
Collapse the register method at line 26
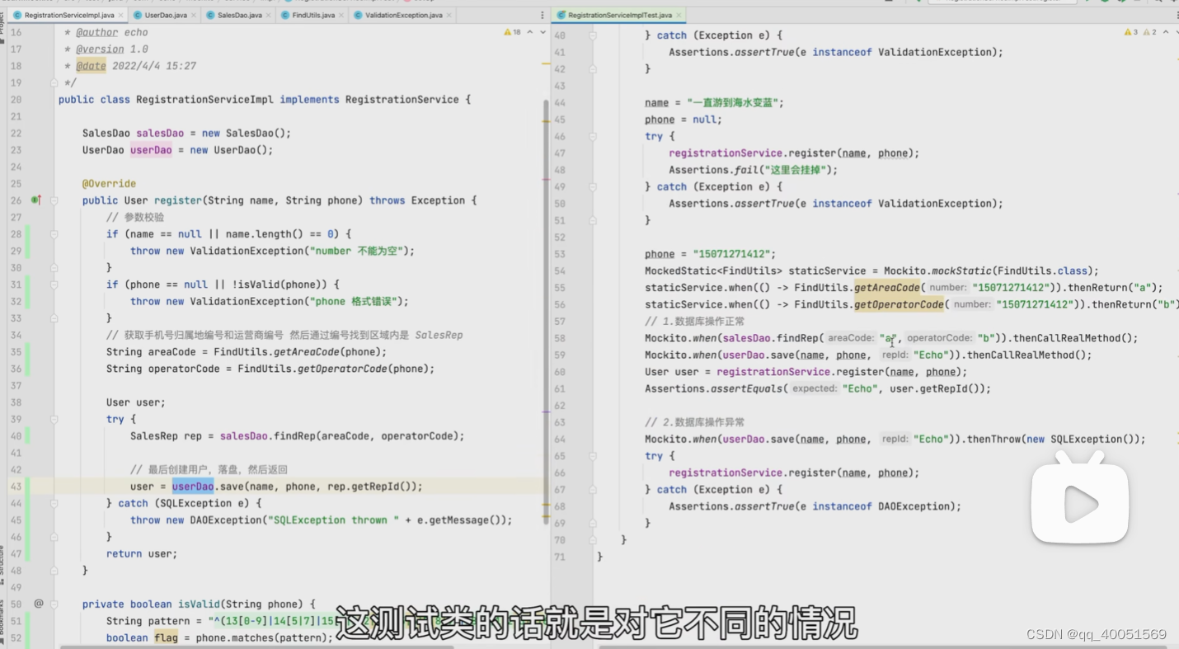54,200
